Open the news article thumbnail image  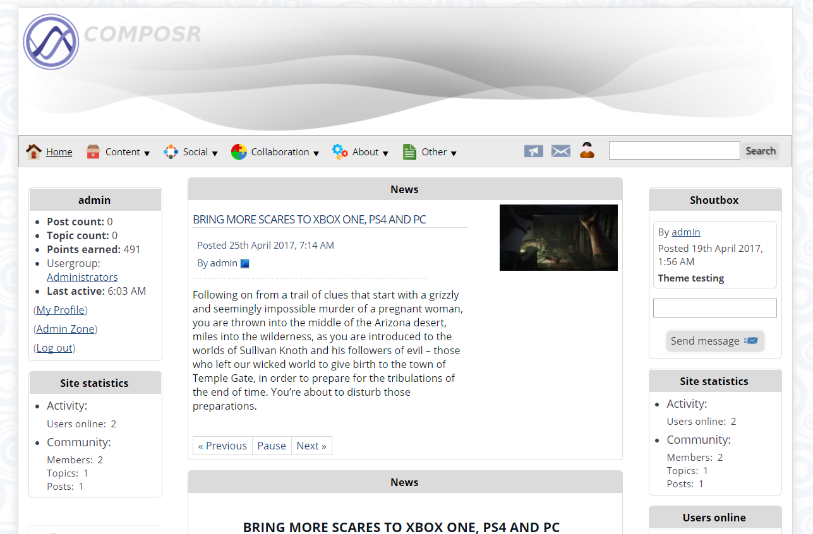point(558,237)
